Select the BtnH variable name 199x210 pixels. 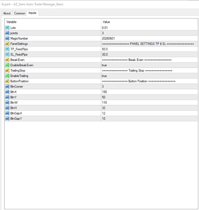tap(14, 108)
